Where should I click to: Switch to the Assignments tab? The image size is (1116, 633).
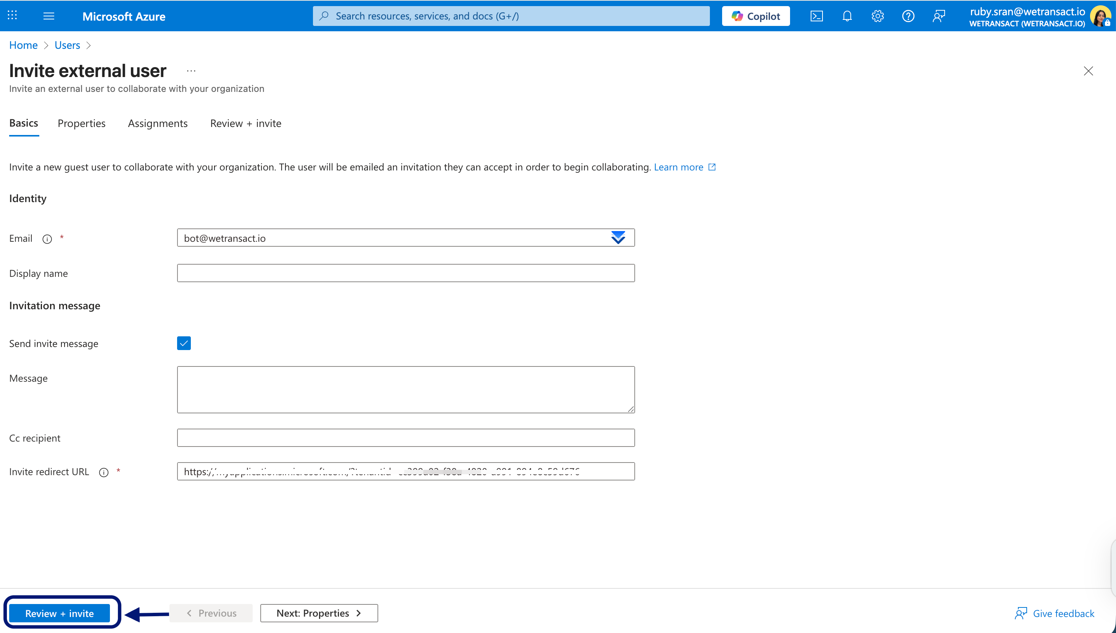tap(158, 124)
